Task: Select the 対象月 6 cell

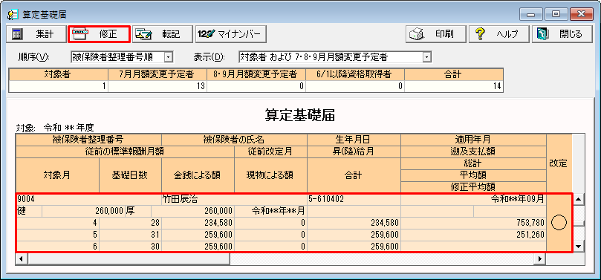Action: coord(57,247)
